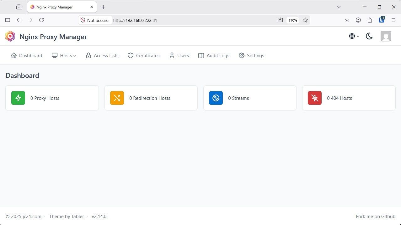Select the Nginx Proxy Manager browser tab
This screenshot has width=401, height=225.
[x=62, y=7]
